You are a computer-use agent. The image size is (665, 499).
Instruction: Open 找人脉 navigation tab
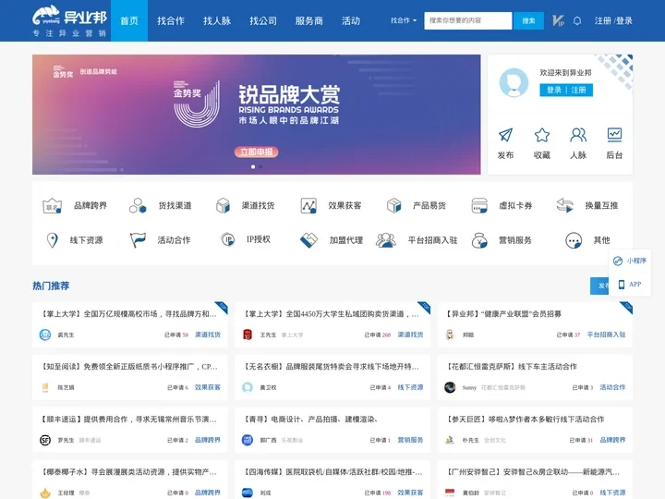click(217, 20)
